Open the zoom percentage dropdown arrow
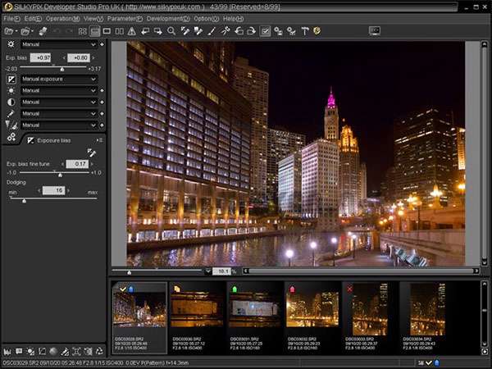The width and height of the screenshot is (492, 369). (x=207, y=271)
